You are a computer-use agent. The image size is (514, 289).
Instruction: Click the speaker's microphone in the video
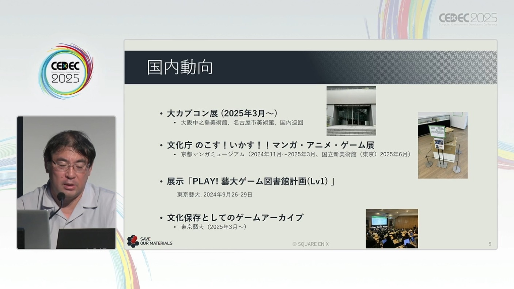click(61, 199)
